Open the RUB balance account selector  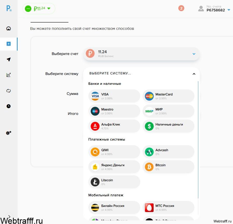(141, 54)
